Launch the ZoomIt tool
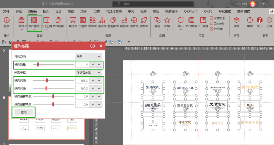The width and height of the screenshot is (274, 145). 217,23
